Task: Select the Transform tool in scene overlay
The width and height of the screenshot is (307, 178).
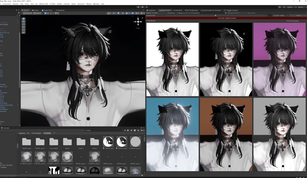Action: pos(23,33)
